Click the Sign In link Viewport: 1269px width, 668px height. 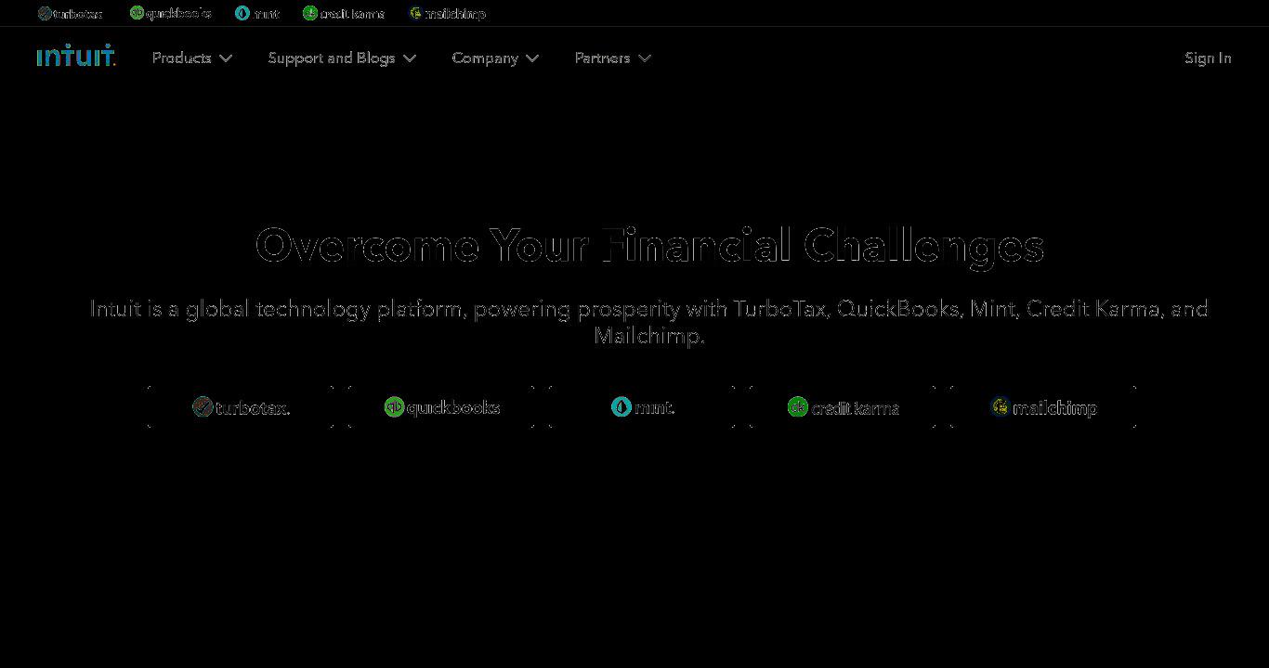[x=1208, y=58]
